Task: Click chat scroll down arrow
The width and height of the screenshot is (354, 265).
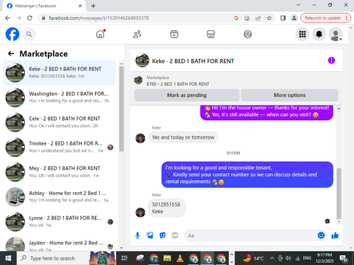Action: [339, 222]
